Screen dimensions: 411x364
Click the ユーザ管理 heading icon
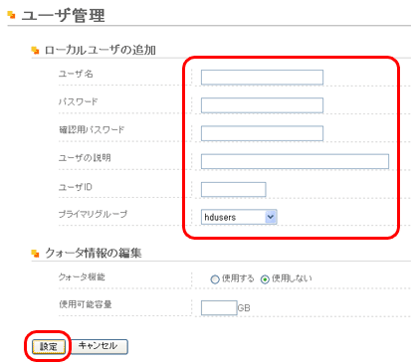pos(11,15)
